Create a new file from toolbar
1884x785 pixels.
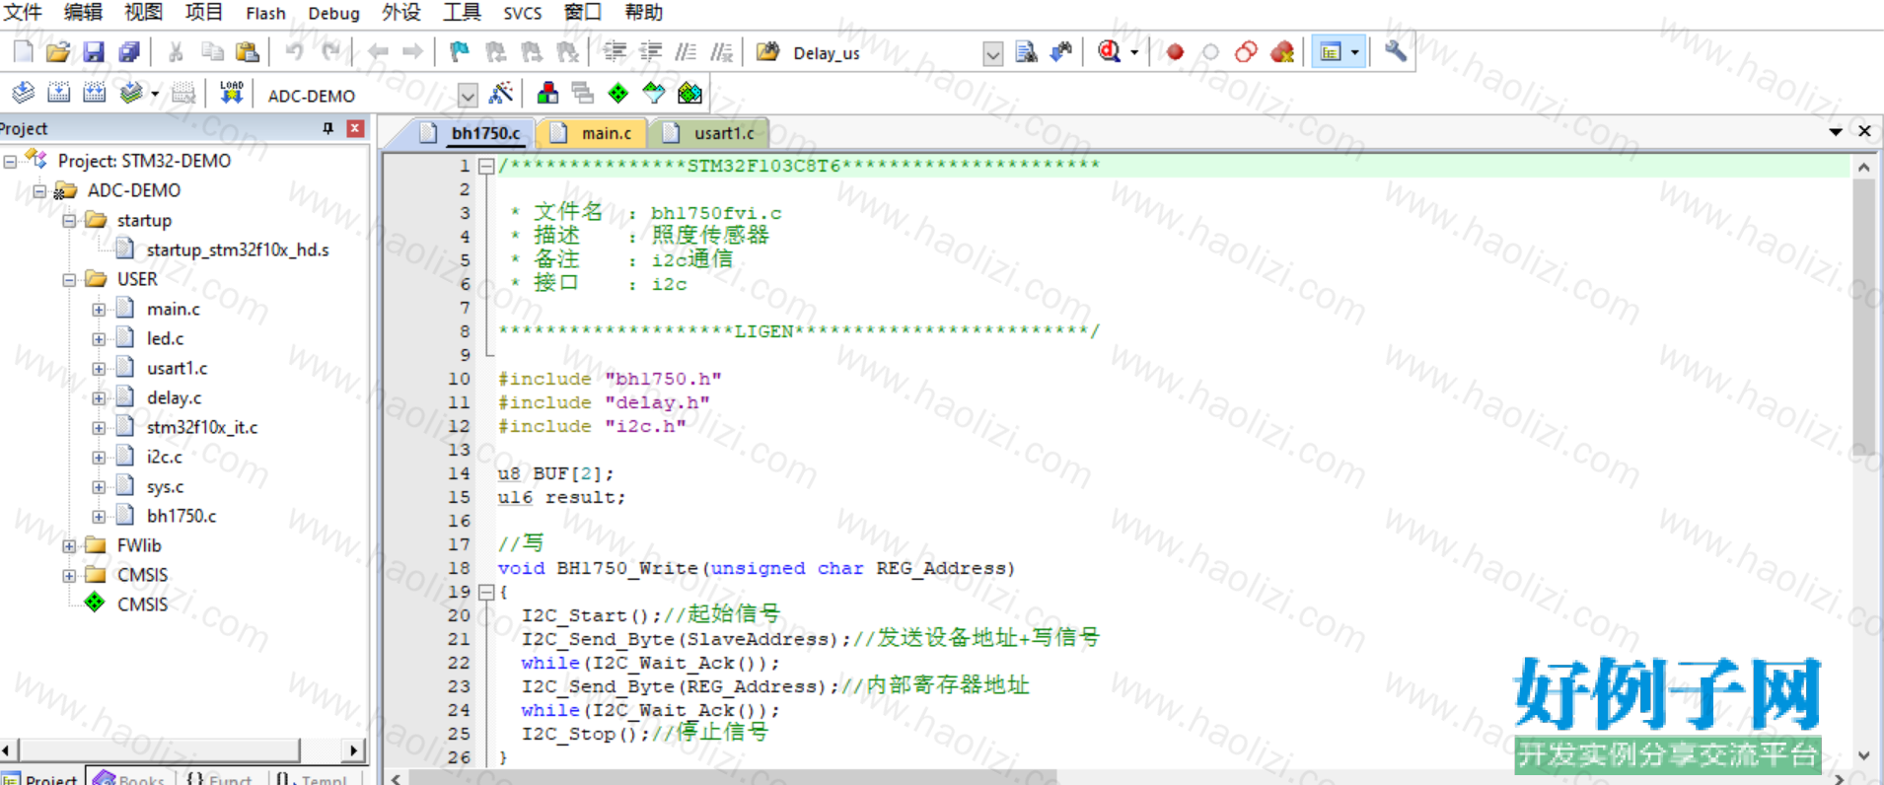(23, 52)
